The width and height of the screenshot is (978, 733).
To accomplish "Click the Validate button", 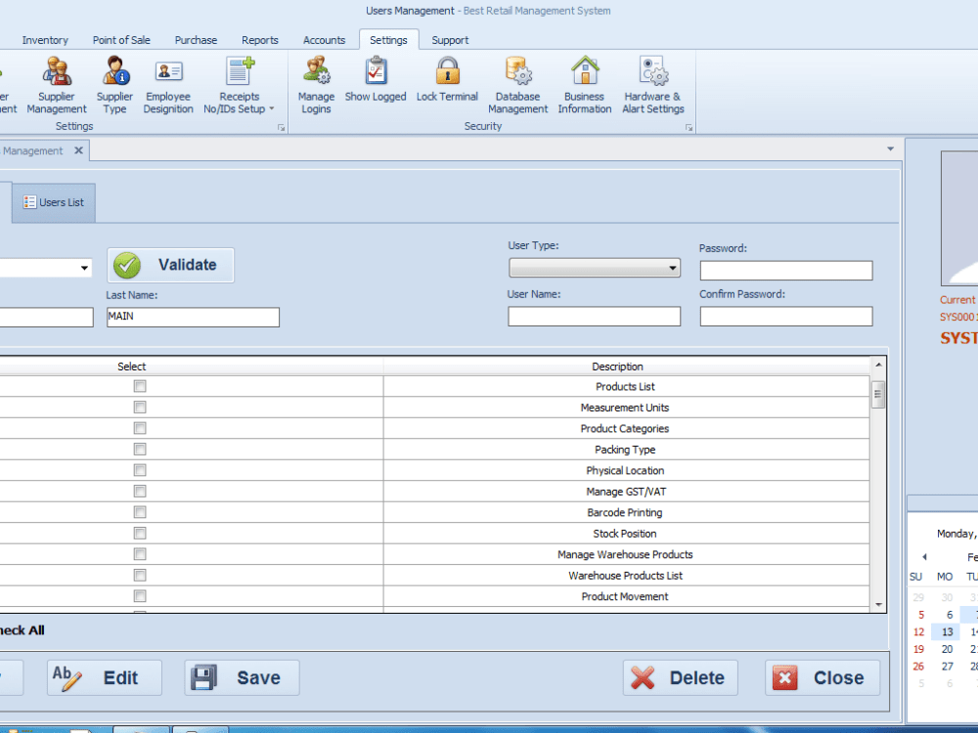I will tap(169, 265).
